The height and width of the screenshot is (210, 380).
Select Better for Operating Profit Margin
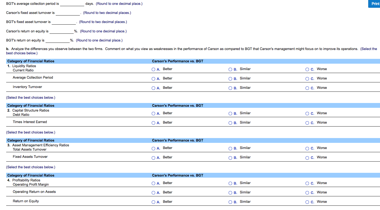click(x=153, y=183)
